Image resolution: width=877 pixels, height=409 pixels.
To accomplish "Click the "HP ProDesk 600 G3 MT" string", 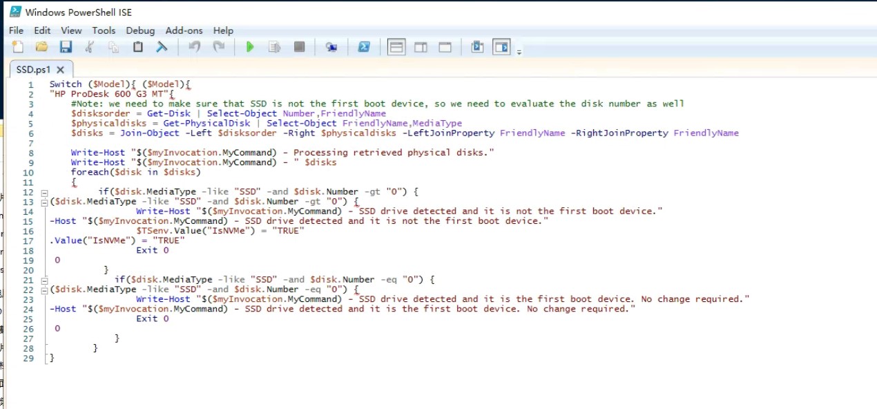I will click(x=109, y=94).
